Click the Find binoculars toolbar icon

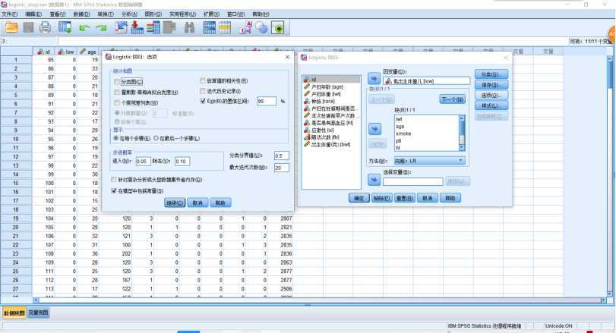point(189,27)
